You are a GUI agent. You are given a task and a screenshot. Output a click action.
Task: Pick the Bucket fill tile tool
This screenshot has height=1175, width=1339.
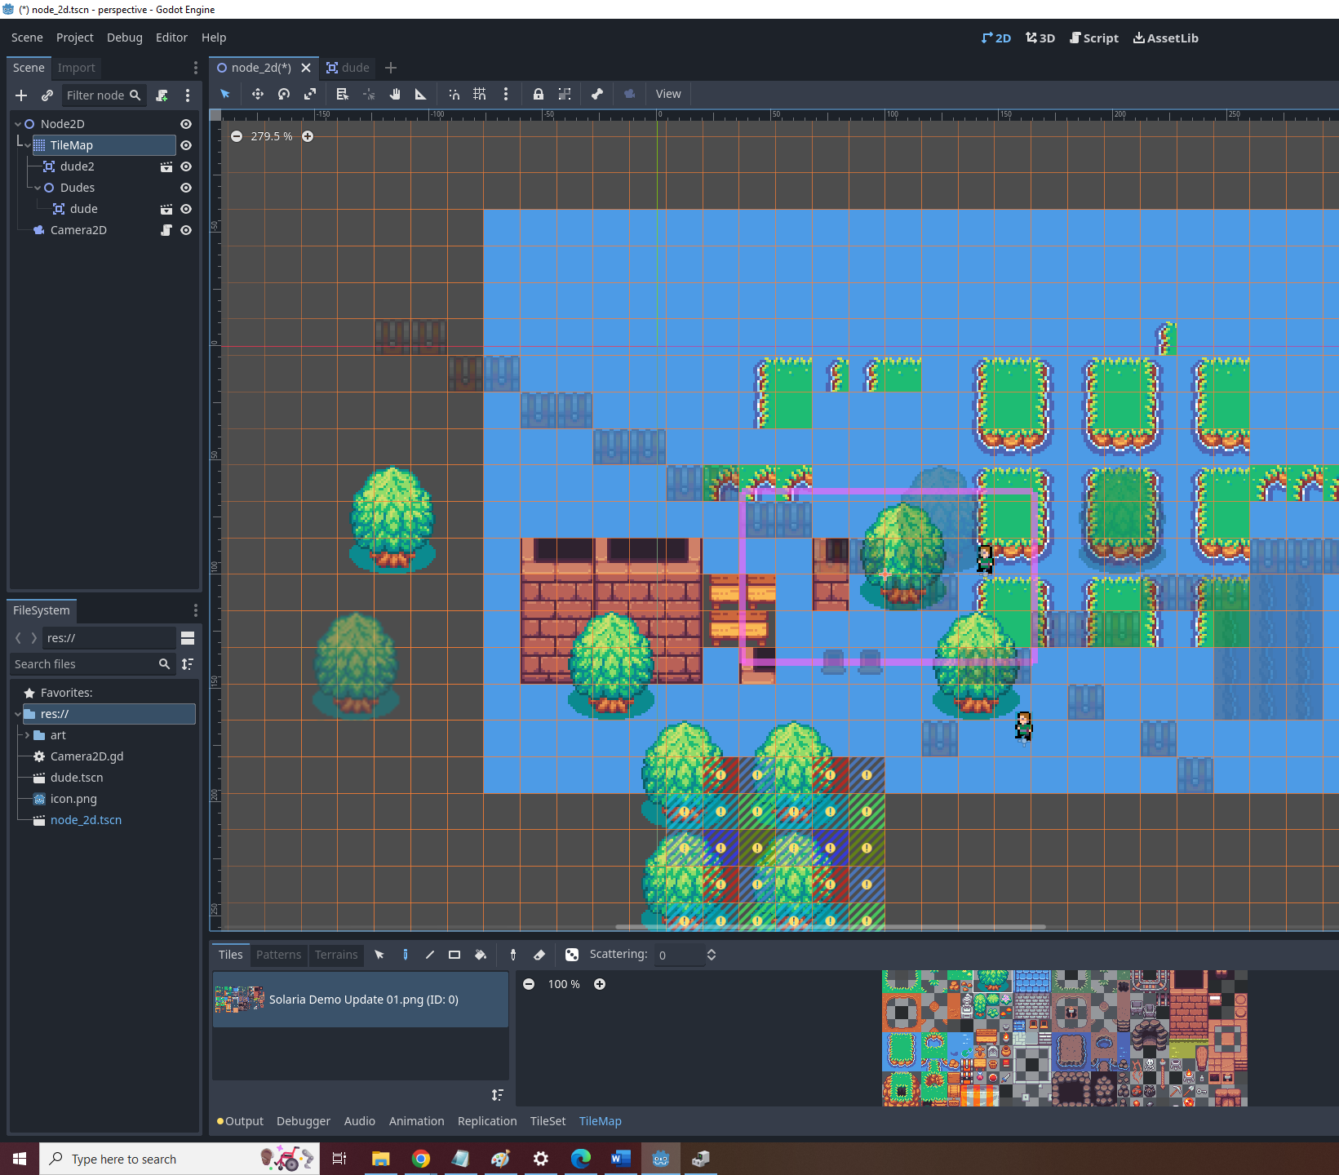pos(481,955)
